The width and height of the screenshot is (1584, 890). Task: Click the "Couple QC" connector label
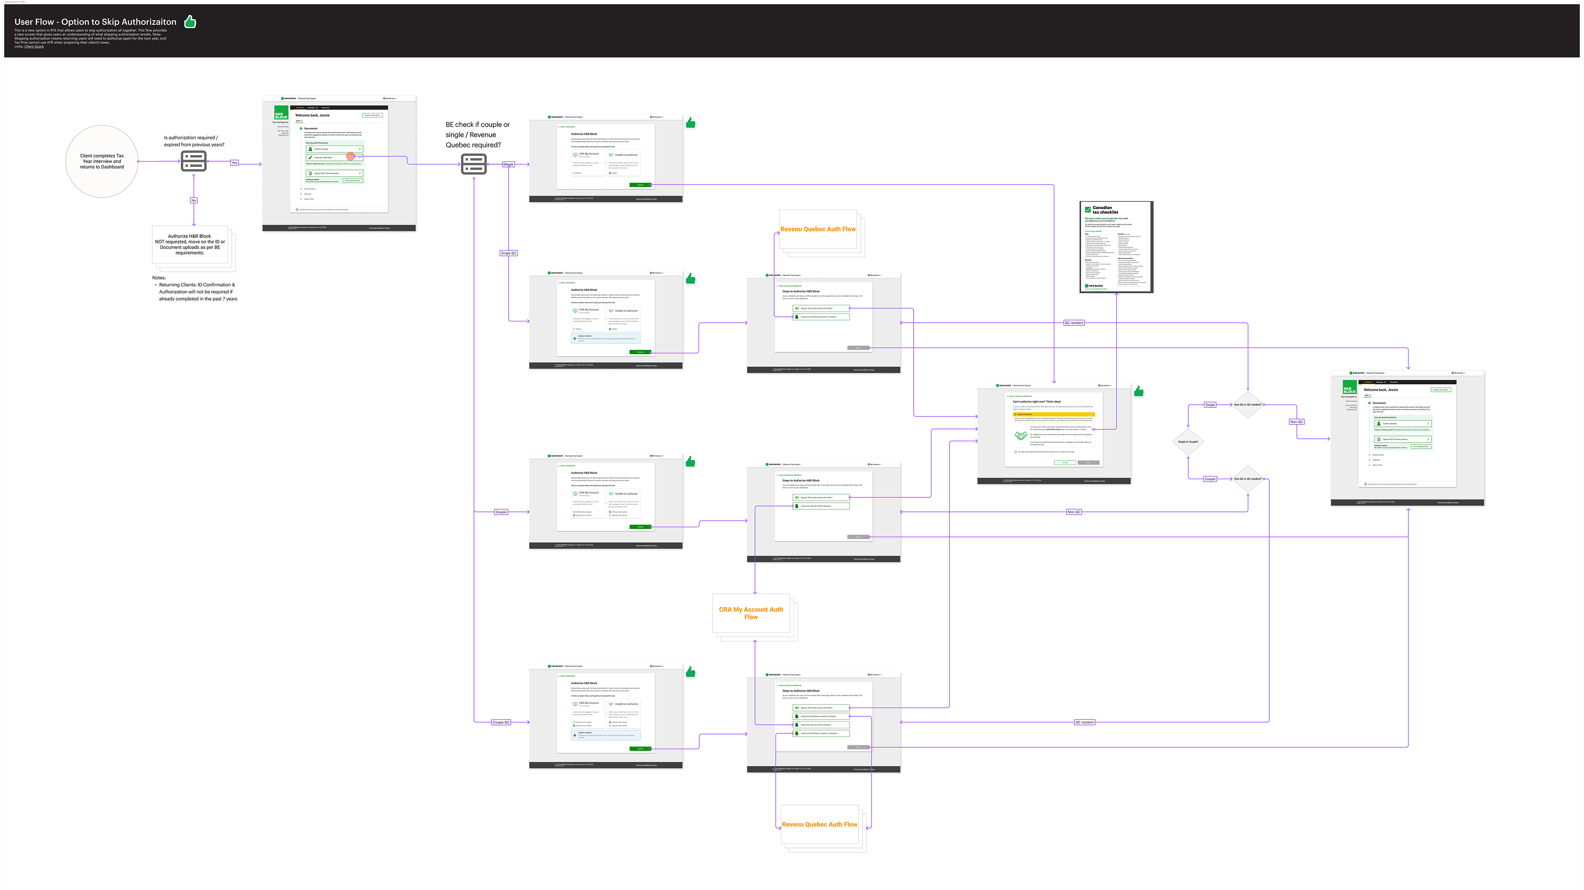(x=501, y=722)
